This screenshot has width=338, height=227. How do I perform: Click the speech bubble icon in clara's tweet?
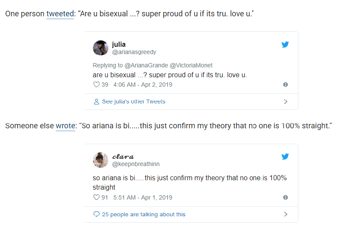(96, 214)
